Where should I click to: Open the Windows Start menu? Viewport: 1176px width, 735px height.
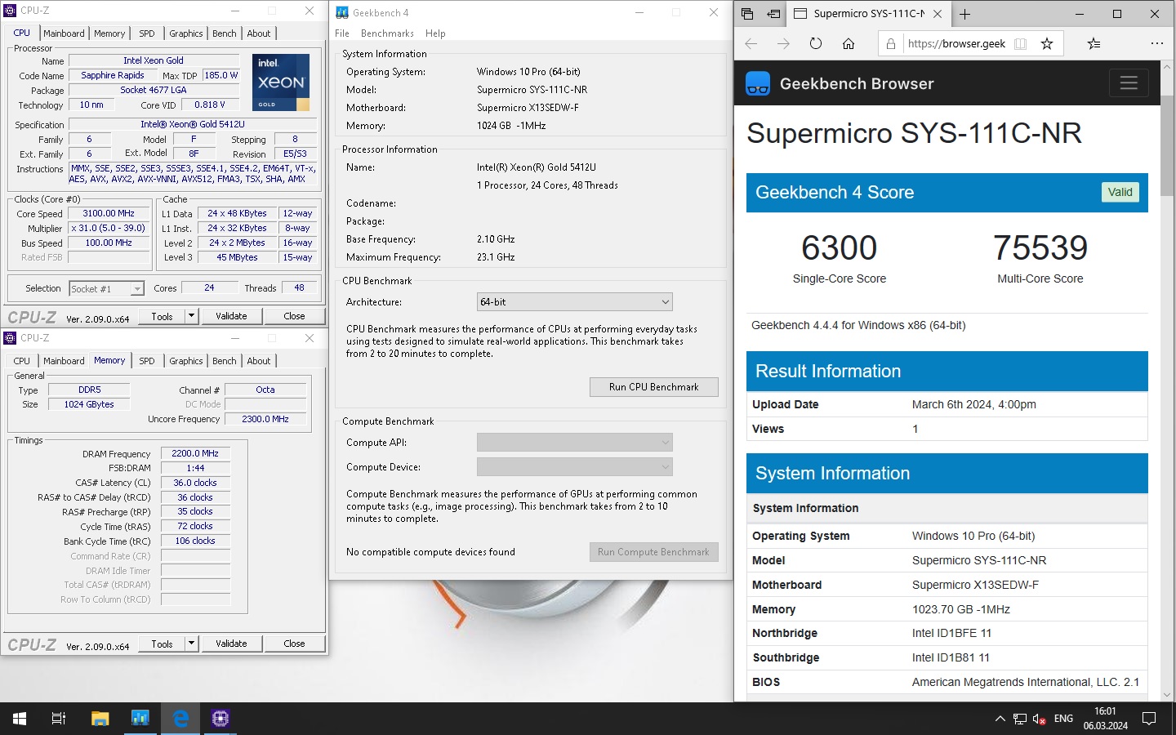click(x=20, y=719)
